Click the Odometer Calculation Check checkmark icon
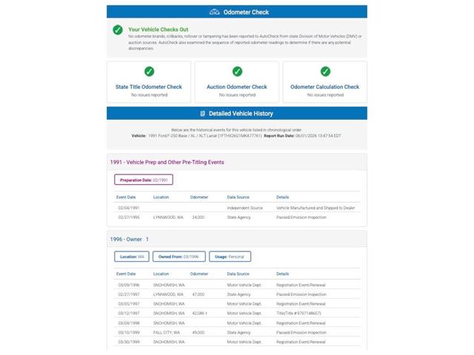This screenshot has height=355, width=474. [325, 72]
